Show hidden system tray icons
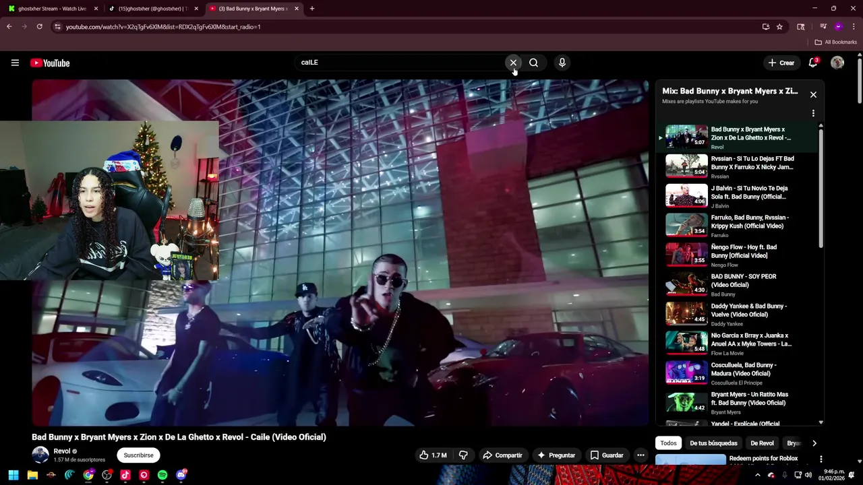 pos(757,475)
